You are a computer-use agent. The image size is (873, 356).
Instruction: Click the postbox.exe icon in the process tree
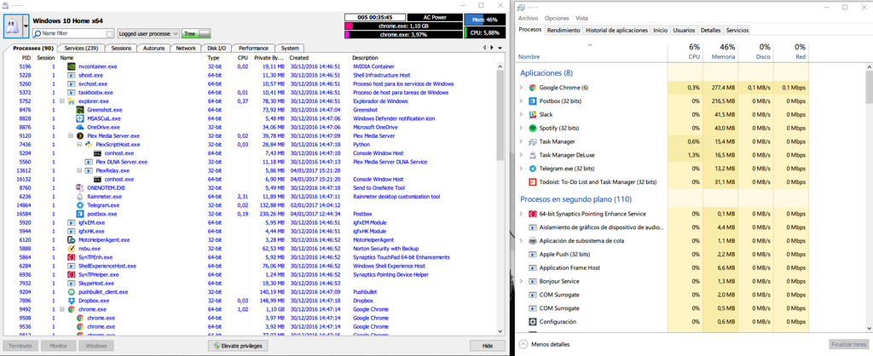(x=80, y=214)
